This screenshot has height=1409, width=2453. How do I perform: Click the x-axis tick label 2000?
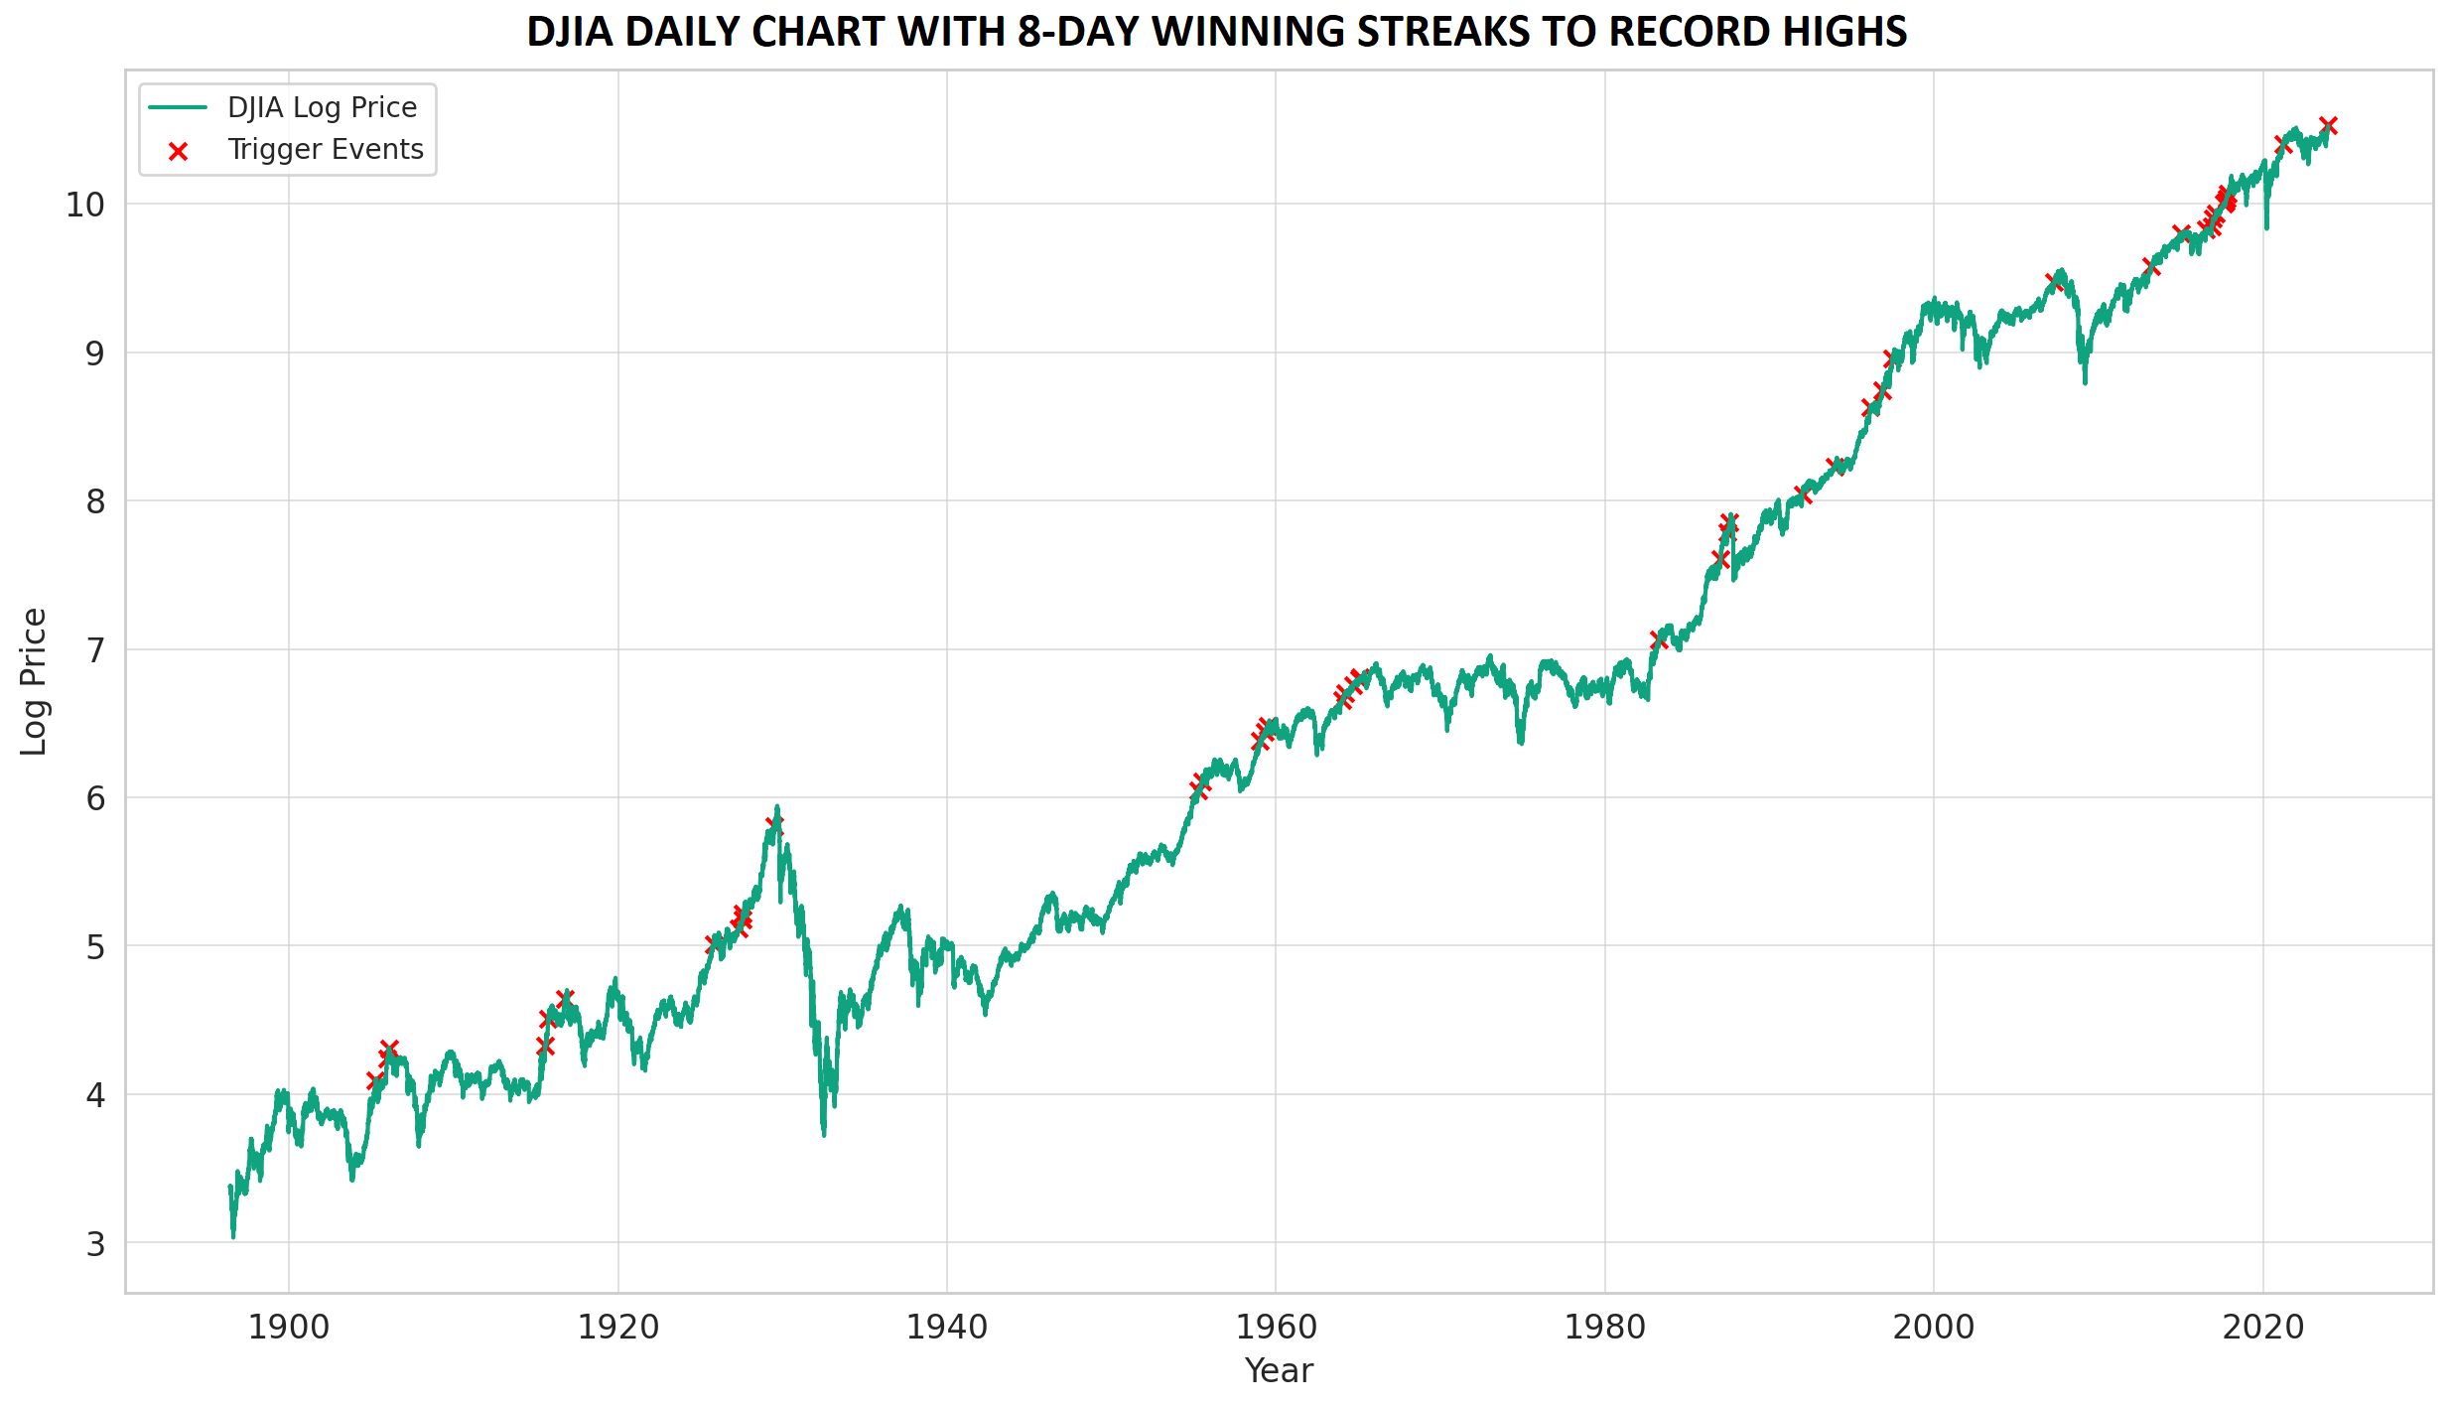(1934, 1328)
